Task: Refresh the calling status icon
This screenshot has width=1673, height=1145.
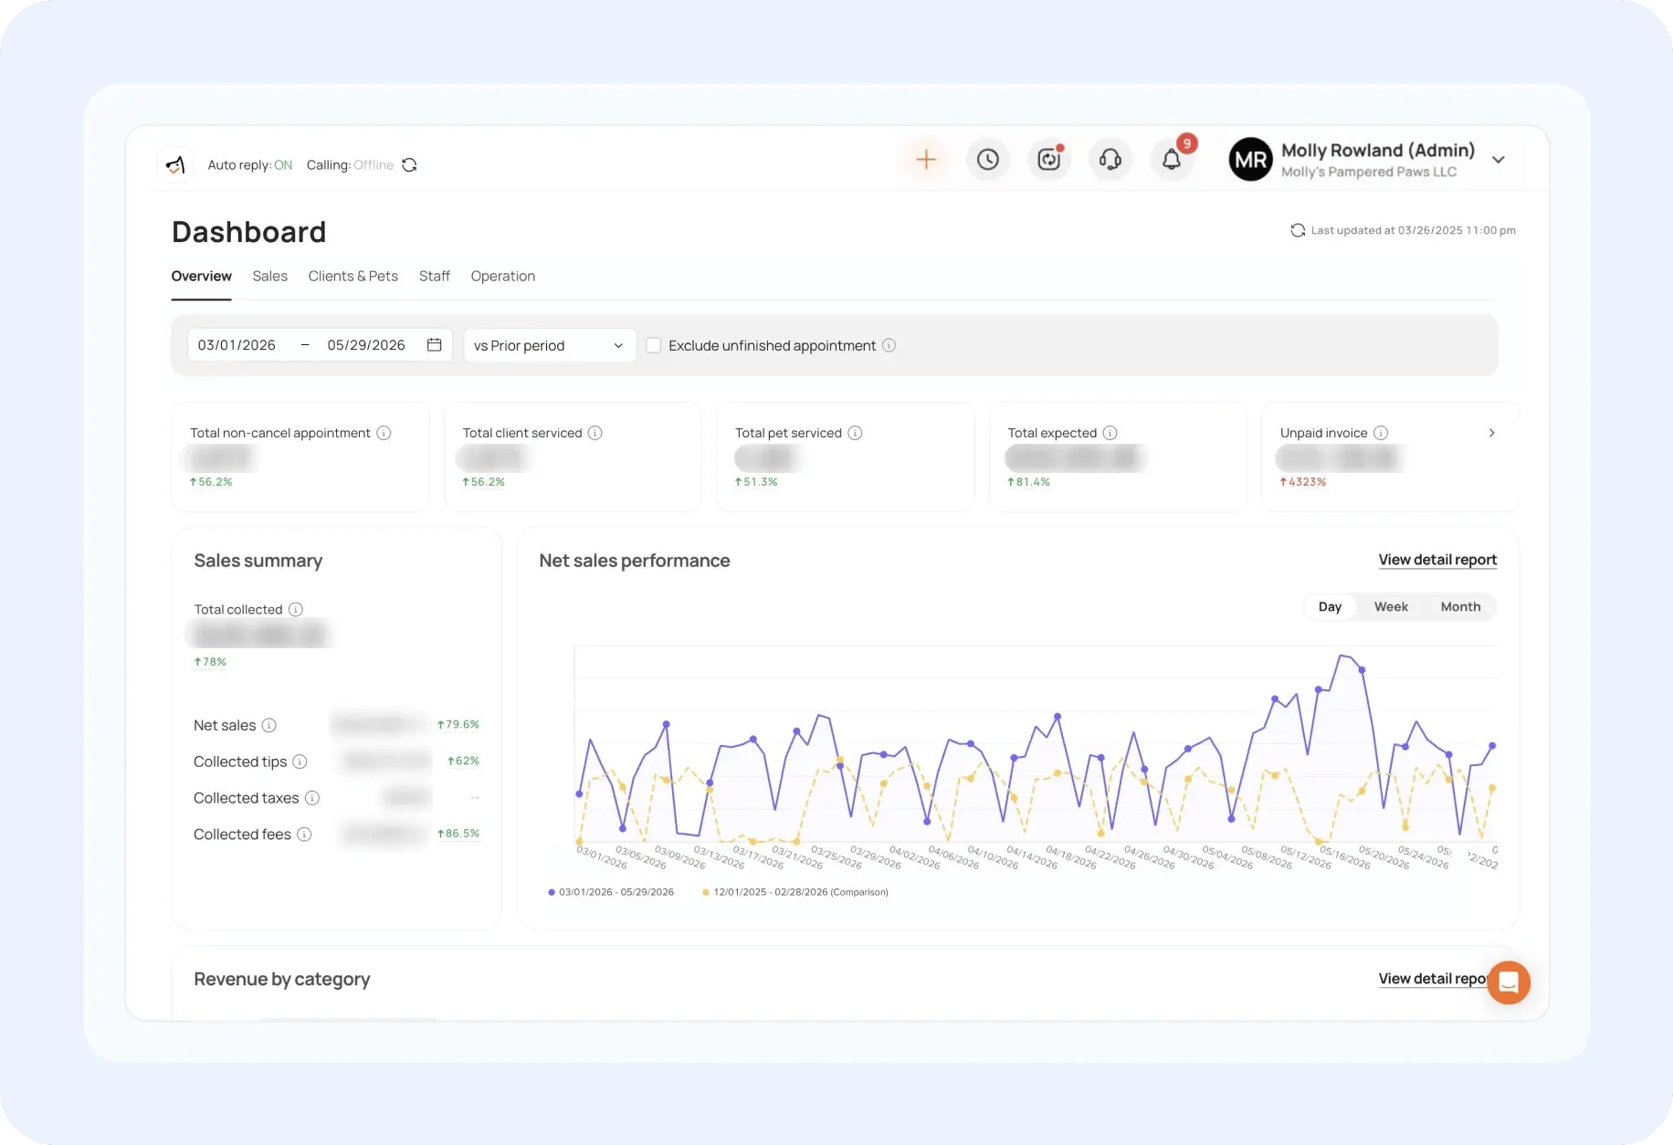Action: click(x=409, y=165)
